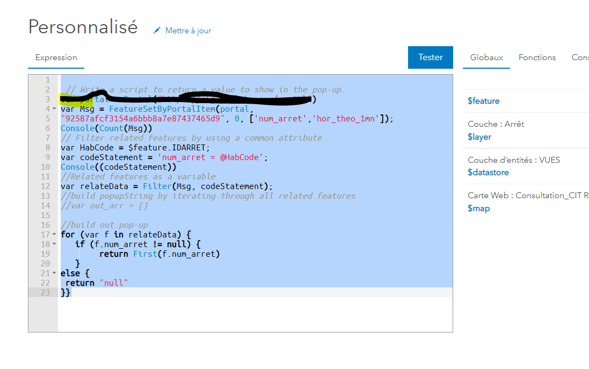This screenshot has height=369, width=589.
Task: Switch to the Expression tab
Action: click(x=56, y=57)
